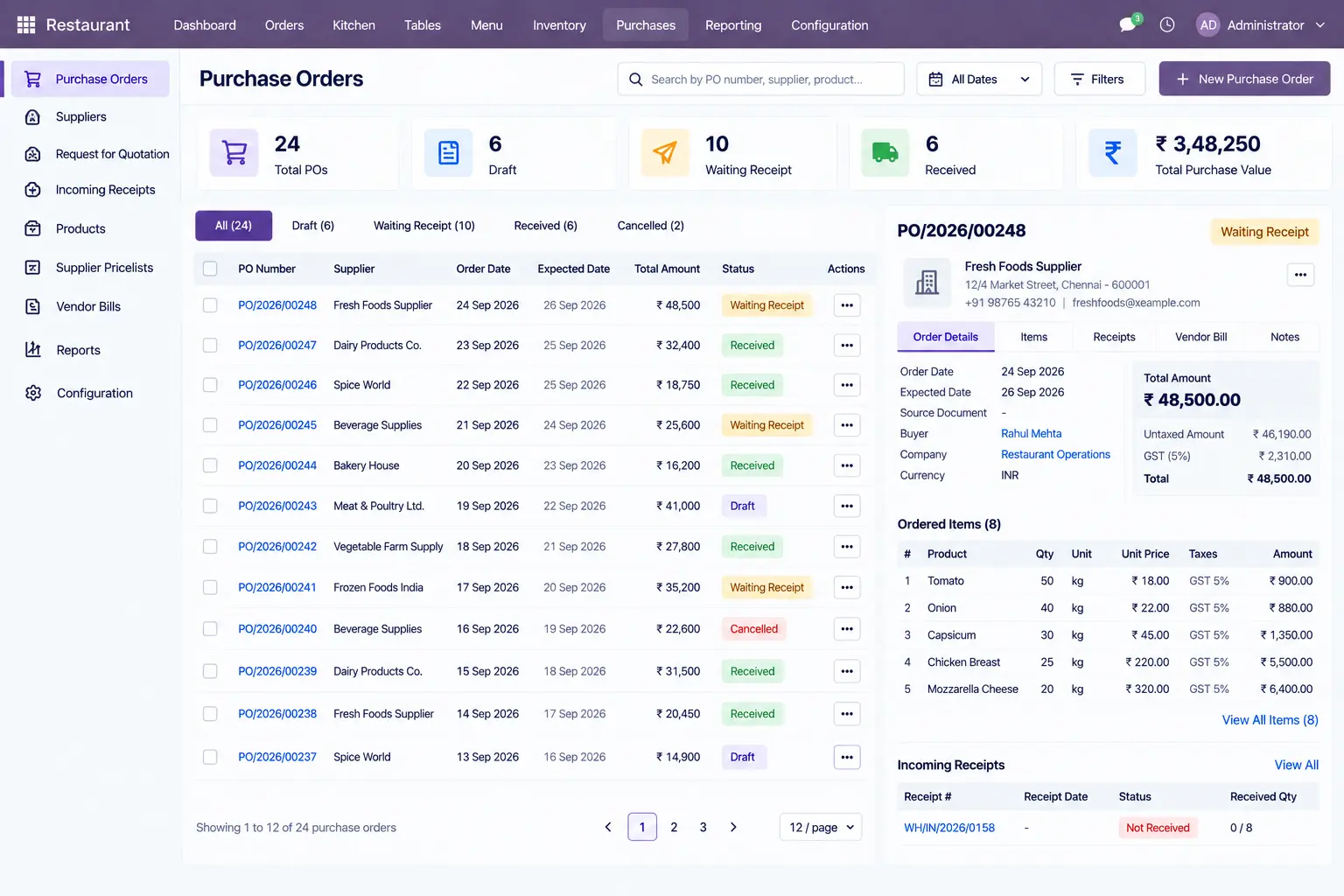Expand the 12 / page selector

point(821,827)
